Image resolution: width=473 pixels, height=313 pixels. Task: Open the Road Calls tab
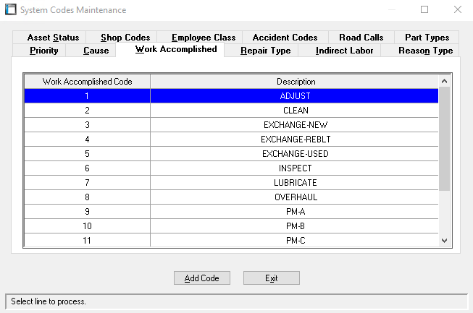[361, 38]
